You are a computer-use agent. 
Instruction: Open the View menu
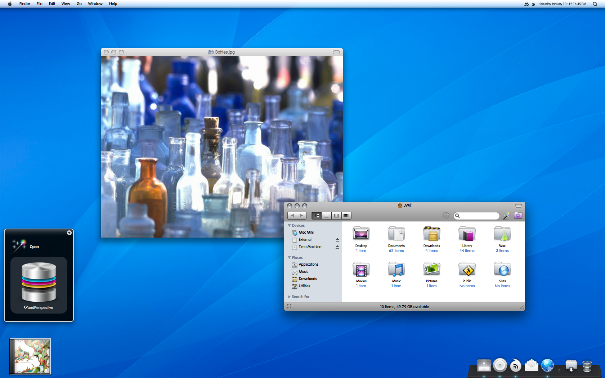(66, 4)
